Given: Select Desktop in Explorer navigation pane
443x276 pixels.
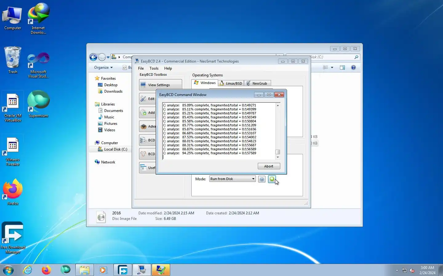Looking at the screenshot, I should pyautogui.click(x=108, y=85).
